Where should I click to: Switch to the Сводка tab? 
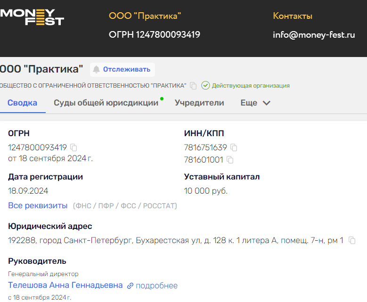(x=22, y=103)
